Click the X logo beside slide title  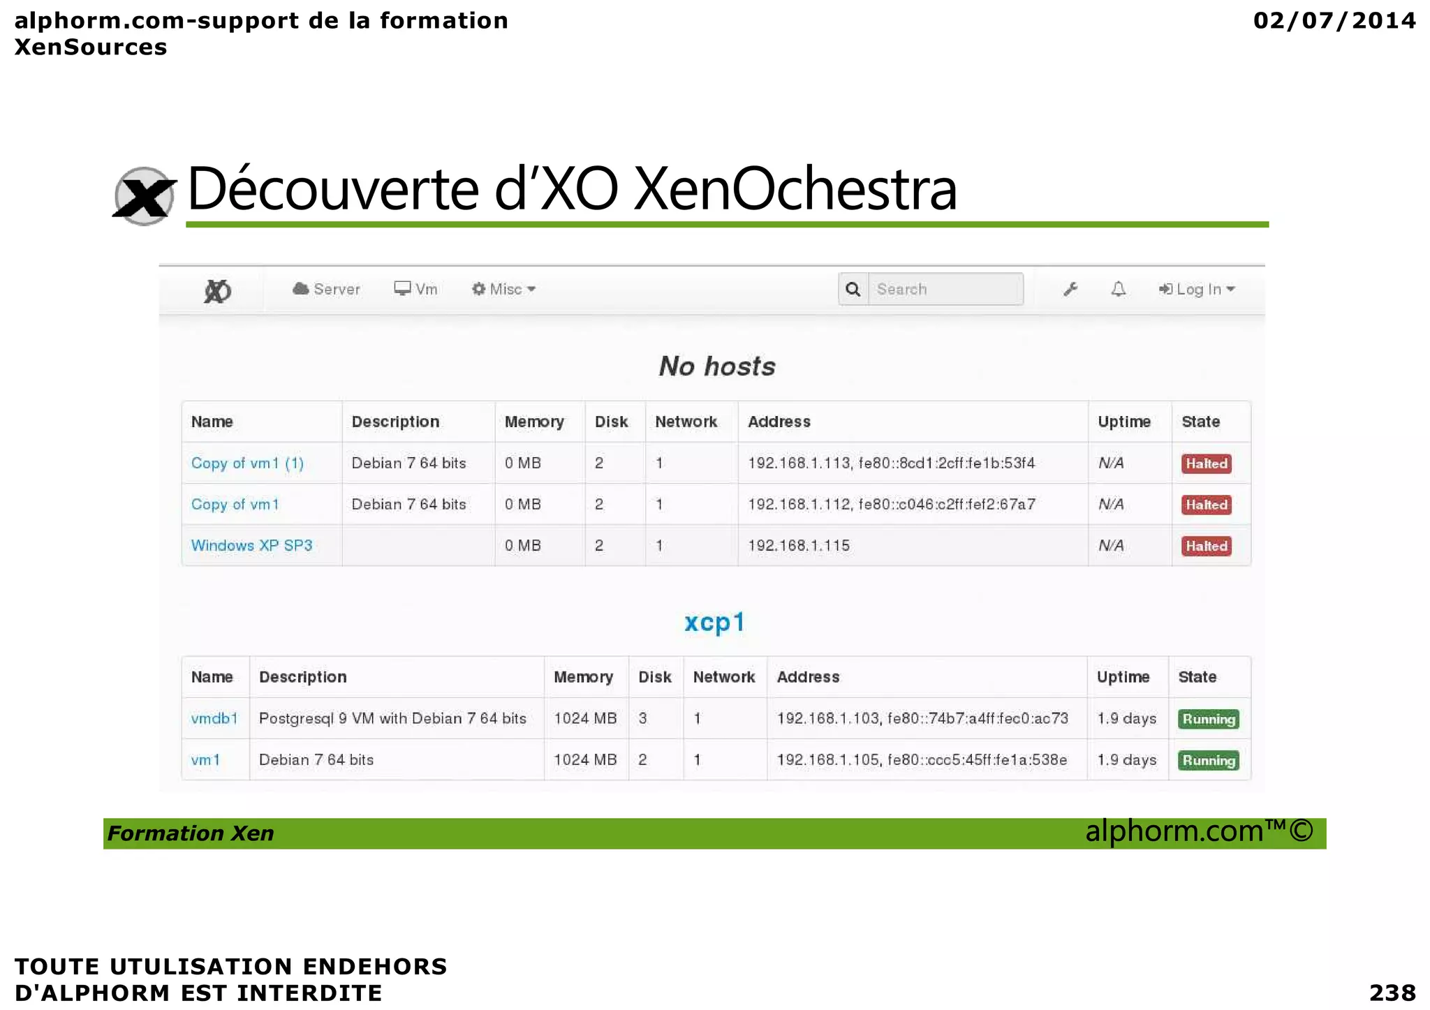coord(145,196)
